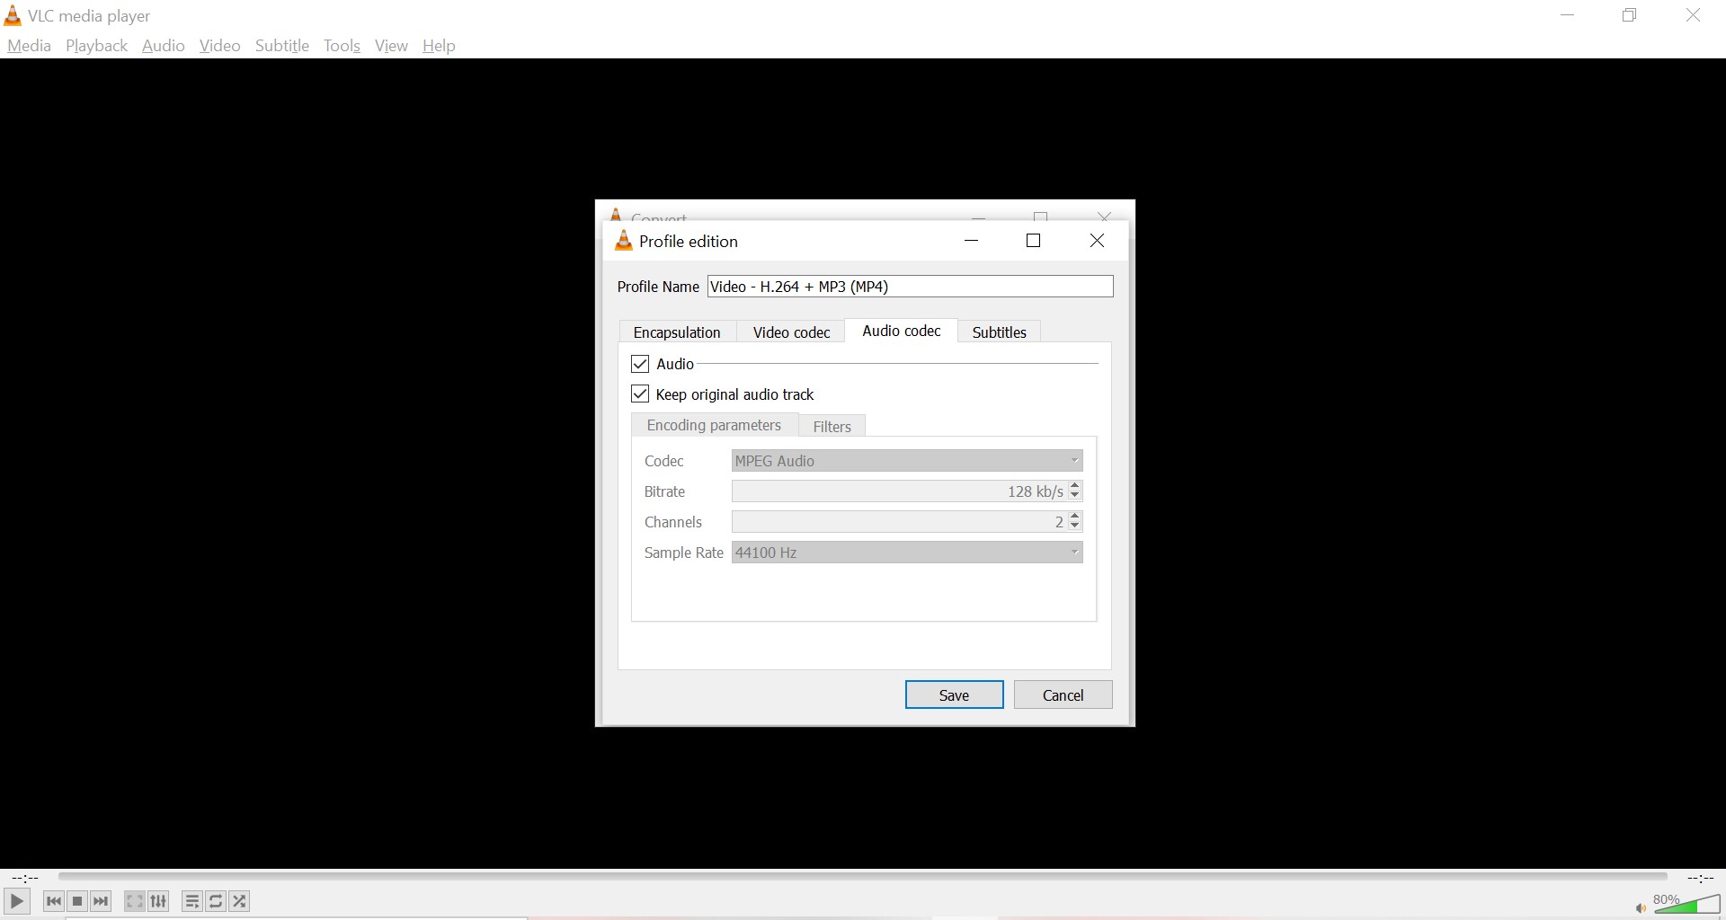Click the Play button
This screenshot has width=1726, height=920.
[16, 901]
